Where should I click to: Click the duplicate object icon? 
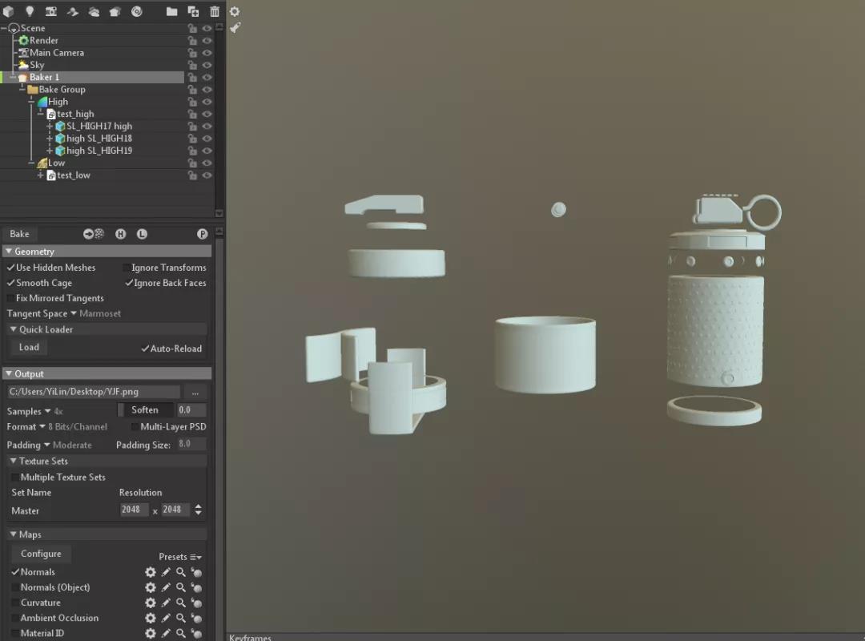[x=193, y=11]
